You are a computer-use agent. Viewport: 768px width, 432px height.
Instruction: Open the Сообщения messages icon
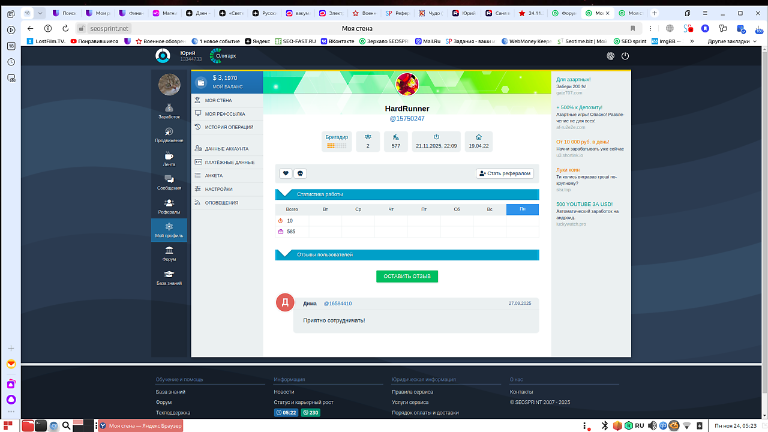click(169, 182)
